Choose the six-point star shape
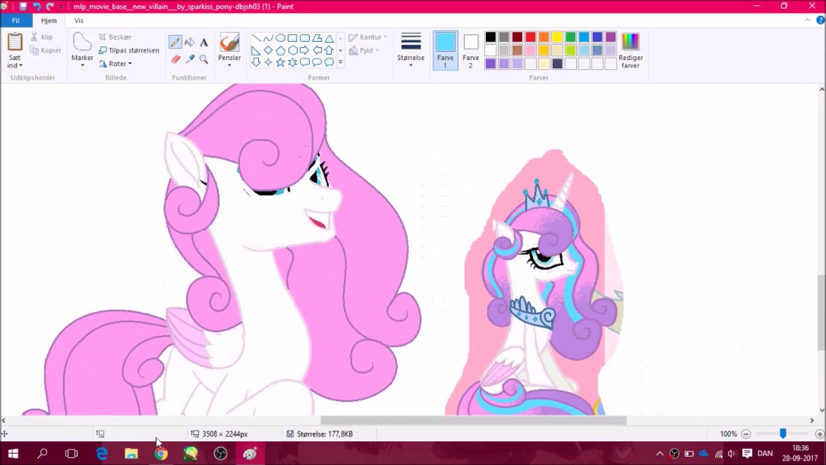The image size is (826, 465). tap(292, 63)
